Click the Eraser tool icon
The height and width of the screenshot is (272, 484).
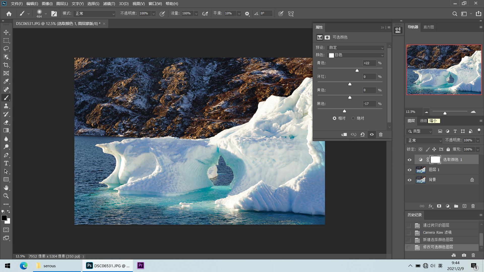(6, 122)
